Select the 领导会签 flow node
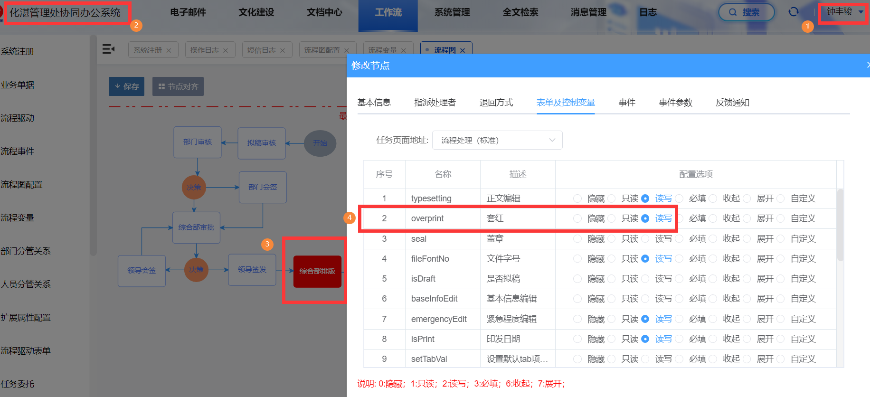870x397 pixels. 142,271
